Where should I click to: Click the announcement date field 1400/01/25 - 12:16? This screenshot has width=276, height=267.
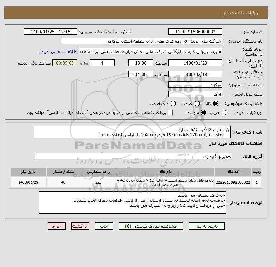[x=51, y=32]
